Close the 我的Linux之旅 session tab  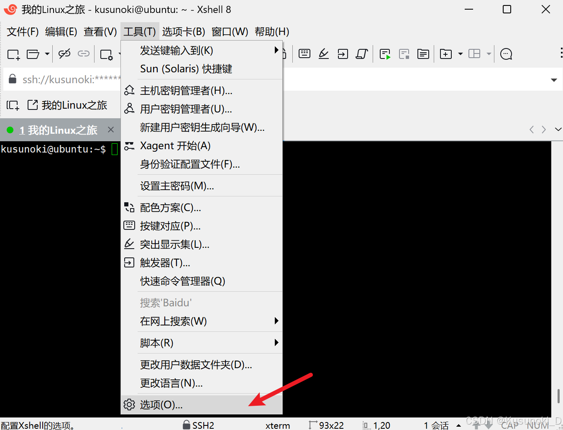(111, 130)
